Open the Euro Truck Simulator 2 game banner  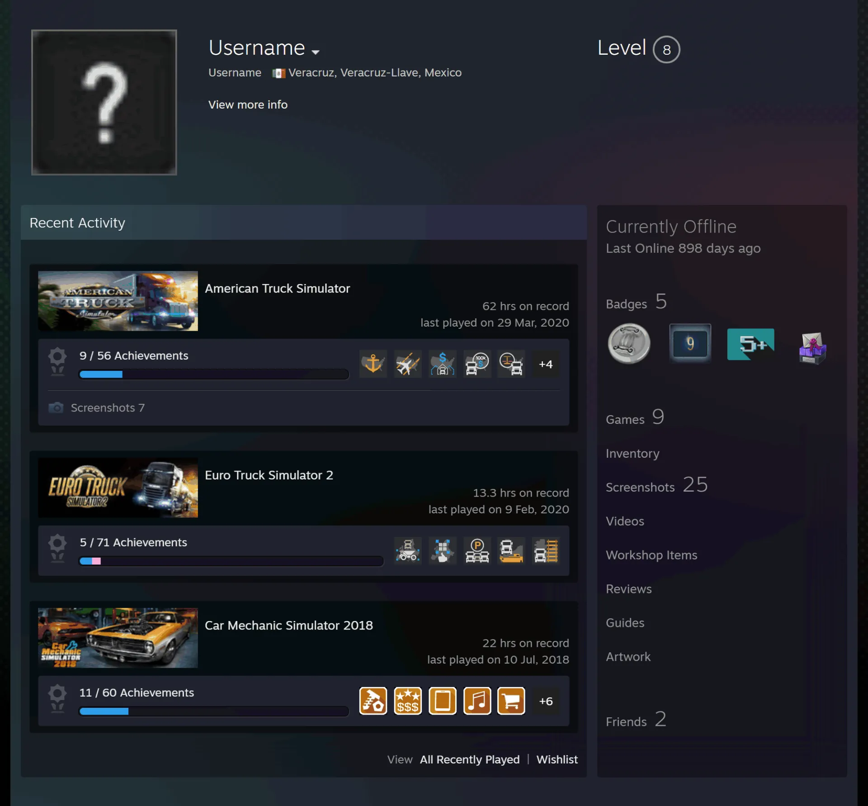pos(118,488)
